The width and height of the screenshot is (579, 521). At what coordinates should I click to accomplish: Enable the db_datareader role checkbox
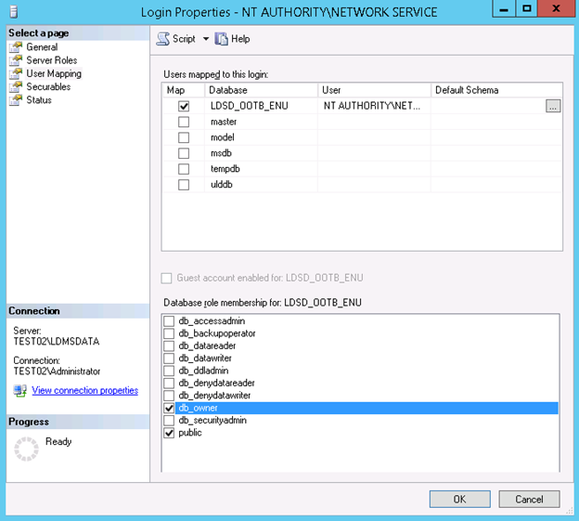coord(169,345)
